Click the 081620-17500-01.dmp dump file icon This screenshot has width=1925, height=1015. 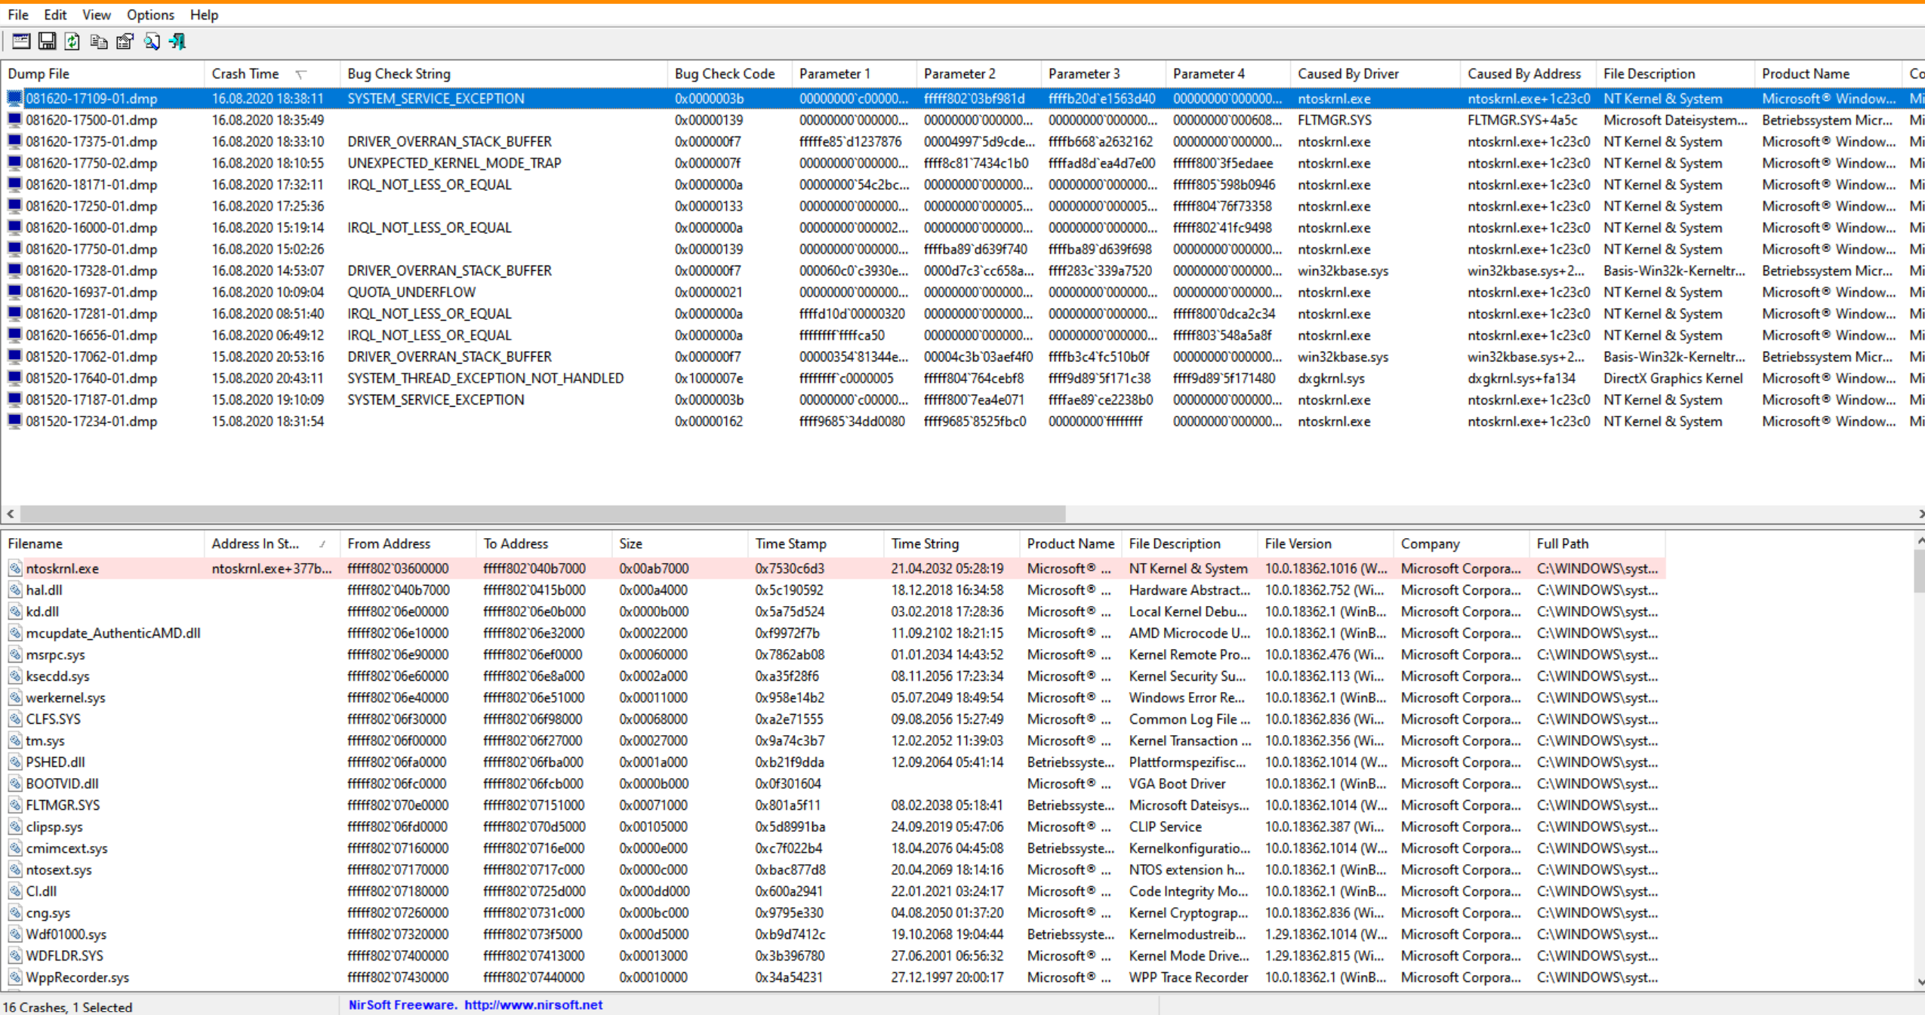[14, 120]
